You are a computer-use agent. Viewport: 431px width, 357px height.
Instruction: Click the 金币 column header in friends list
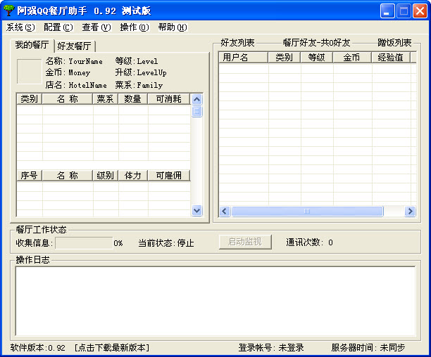[351, 58]
